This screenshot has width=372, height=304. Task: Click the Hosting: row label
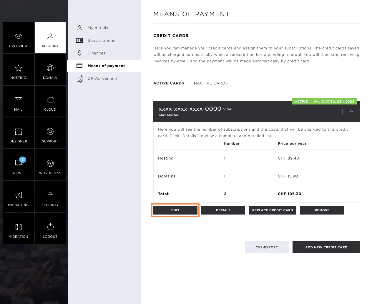tap(166, 158)
